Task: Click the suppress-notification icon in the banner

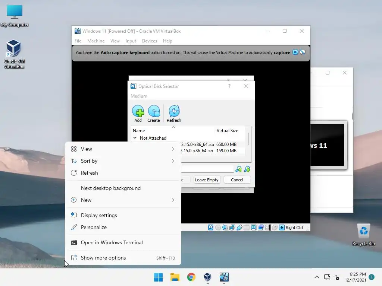Action: tap(302, 52)
